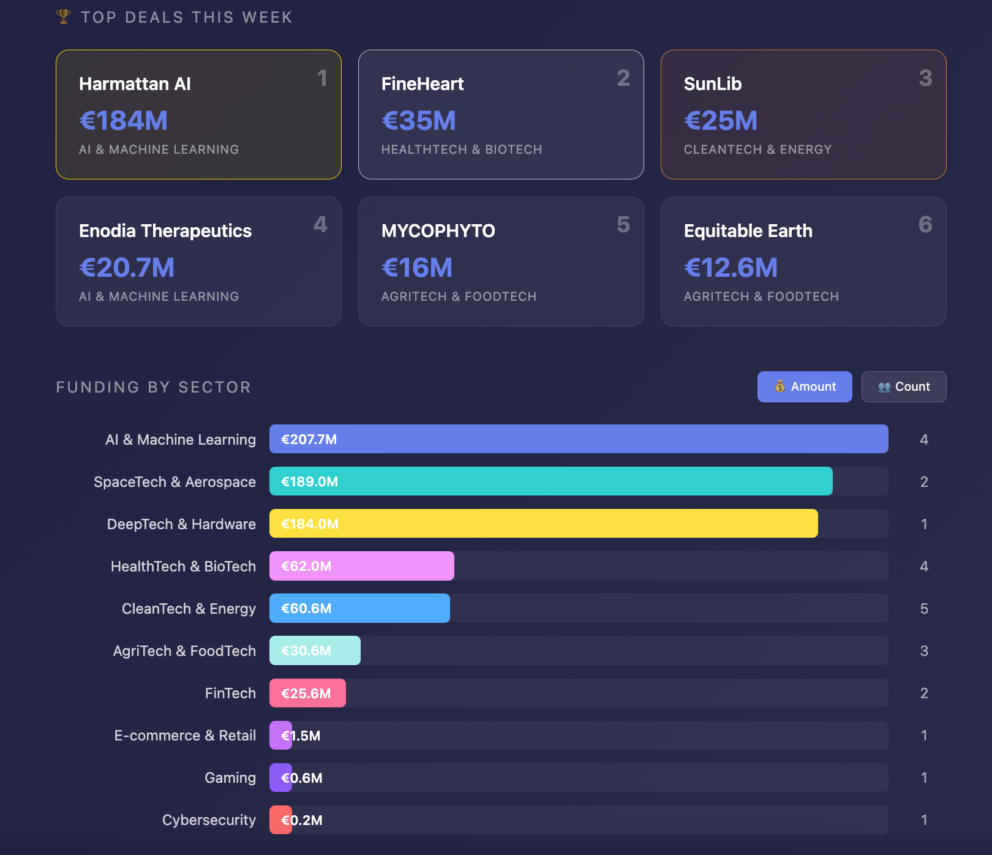Open the Equitable Earth deal card
The height and width of the screenshot is (855, 992).
803,262
